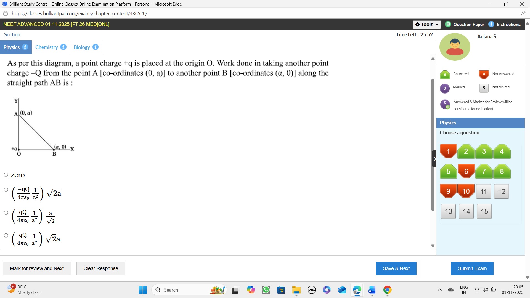Show hidden system tray icons
This screenshot has height=298, width=530.
click(x=439, y=290)
